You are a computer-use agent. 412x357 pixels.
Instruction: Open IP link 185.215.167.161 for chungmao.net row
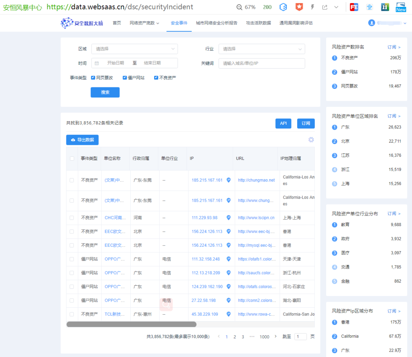click(207, 180)
